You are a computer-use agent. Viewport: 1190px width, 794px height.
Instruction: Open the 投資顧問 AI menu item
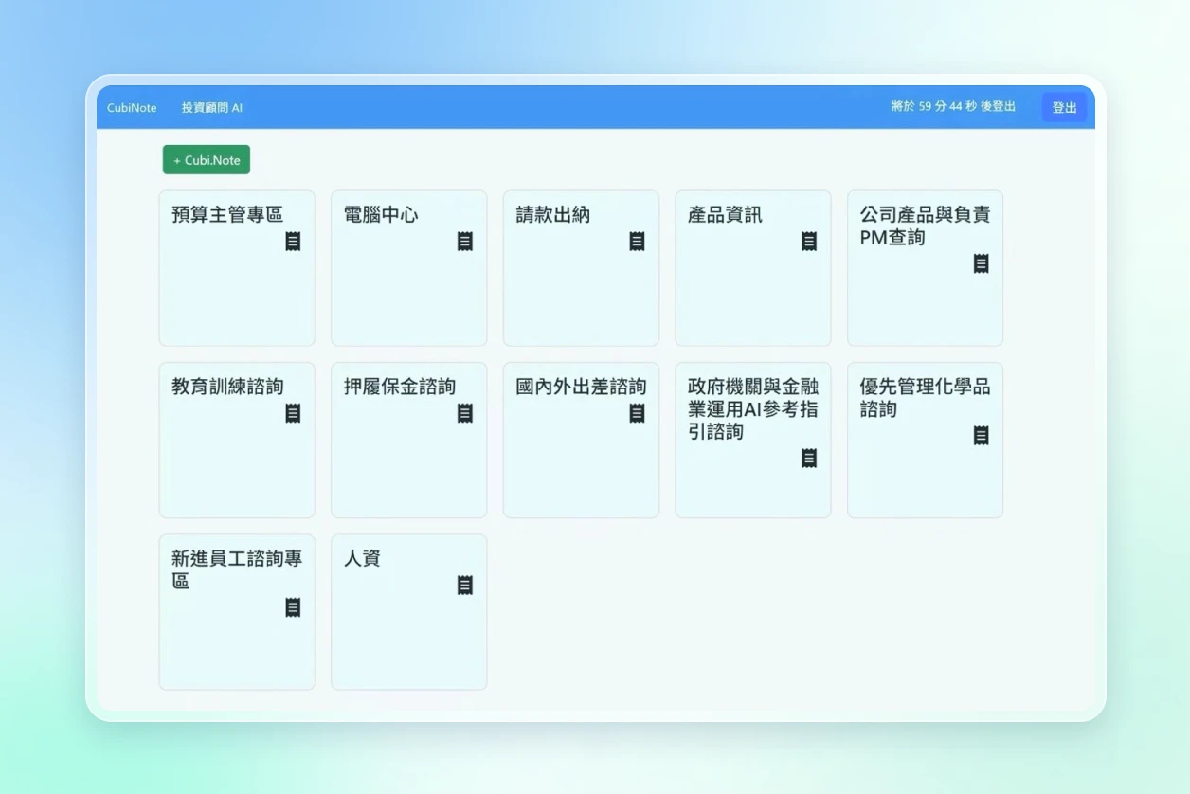[212, 108]
